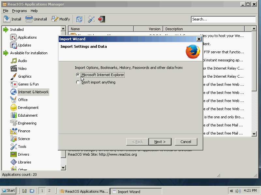Choose the Don't import anything option
The image size is (261, 195).
point(78,82)
